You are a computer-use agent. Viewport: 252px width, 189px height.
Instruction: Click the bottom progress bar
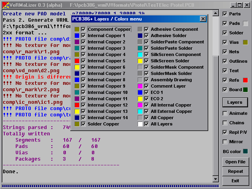[111, 186]
